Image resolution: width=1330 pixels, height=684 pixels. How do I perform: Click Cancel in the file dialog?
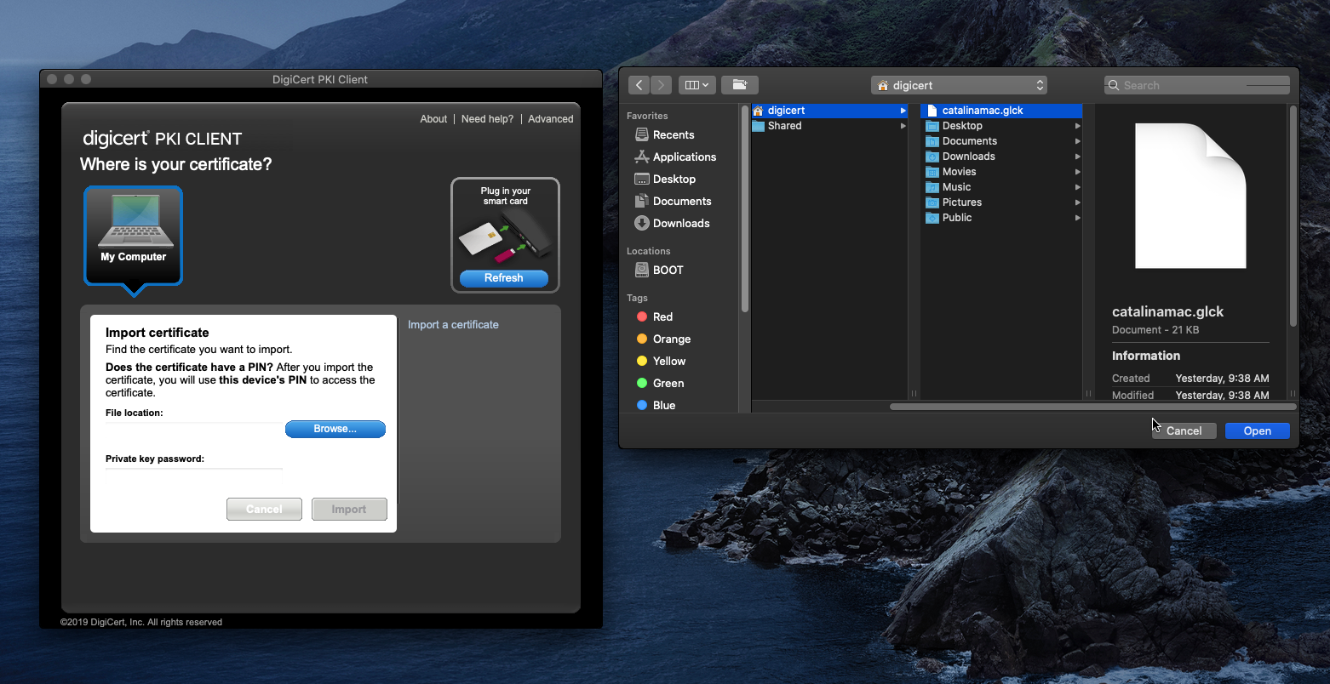(x=1184, y=431)
